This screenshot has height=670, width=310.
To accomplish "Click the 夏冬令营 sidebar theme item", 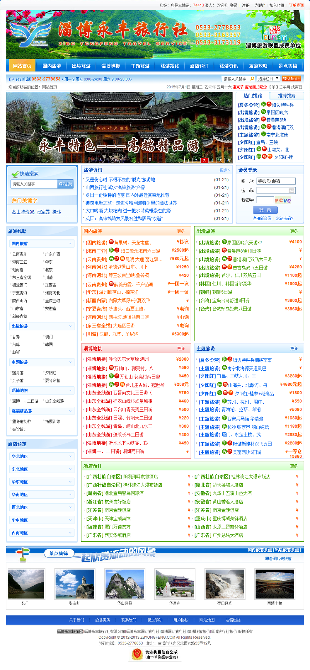I will [x=53, y=381].
